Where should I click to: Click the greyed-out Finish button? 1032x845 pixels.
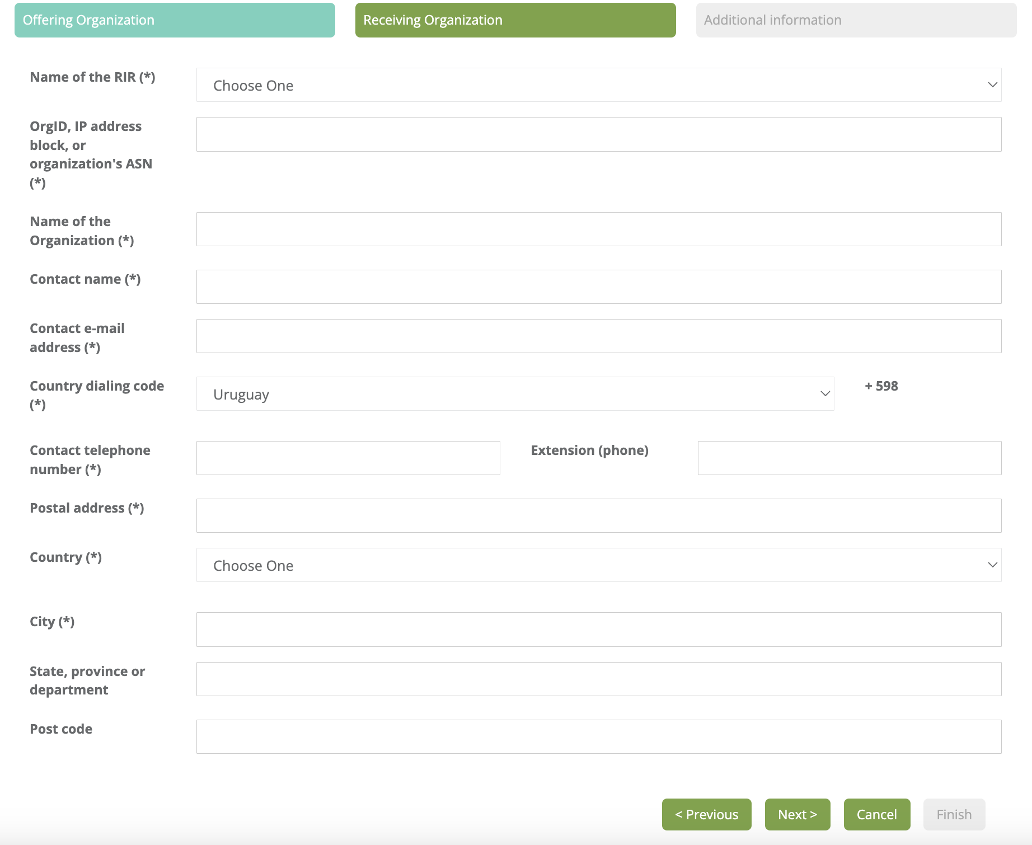click(x=954, y=814)
